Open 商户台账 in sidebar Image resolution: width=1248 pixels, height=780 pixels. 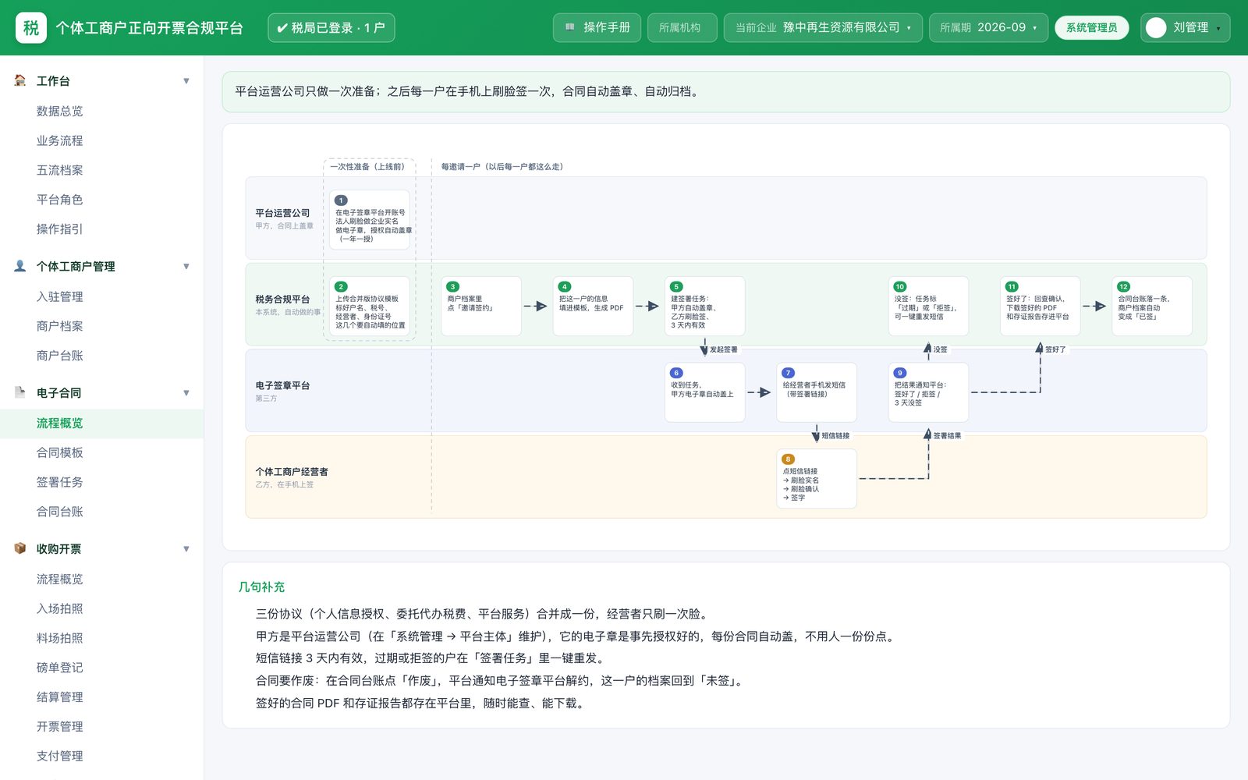101,356
